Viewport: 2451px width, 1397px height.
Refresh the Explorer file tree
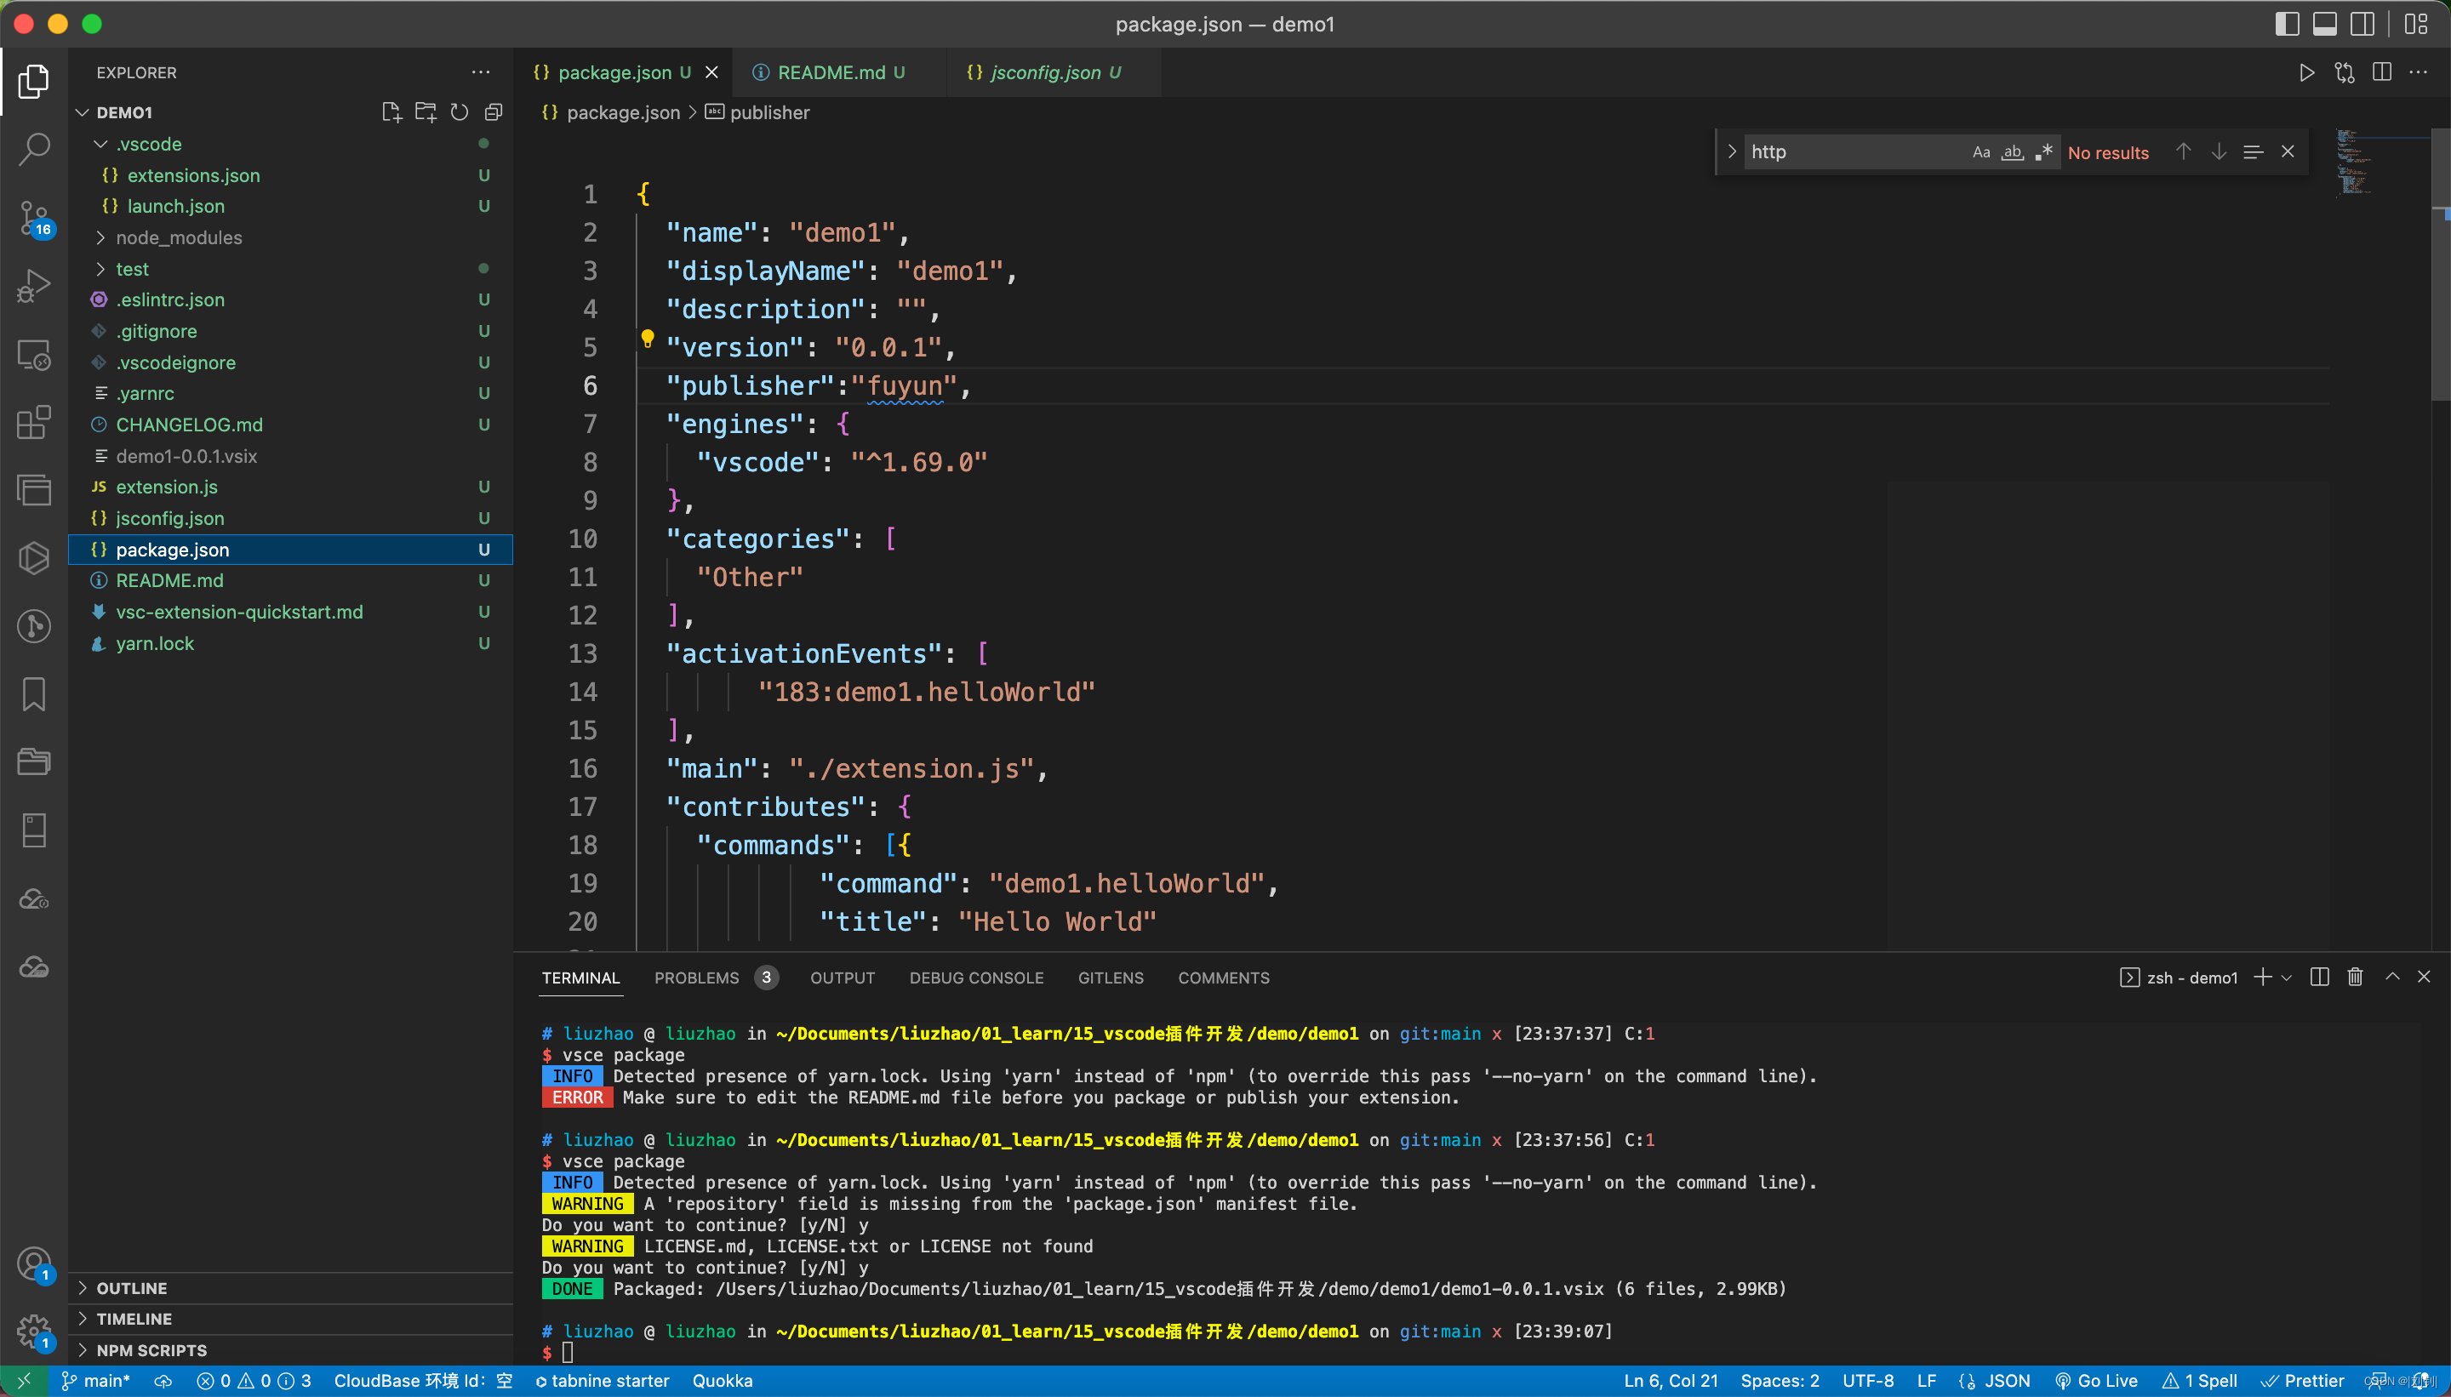coord(460,112)
